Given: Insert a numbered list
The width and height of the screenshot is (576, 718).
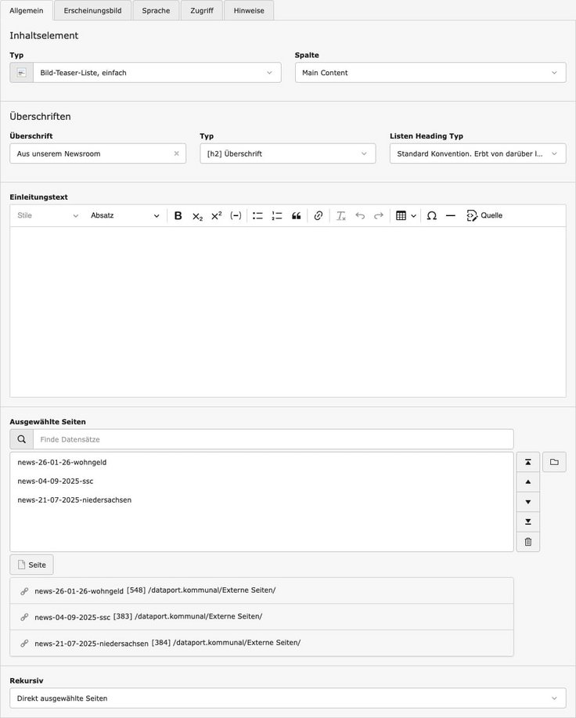Looking at the screenshot, I should (277, 216).
